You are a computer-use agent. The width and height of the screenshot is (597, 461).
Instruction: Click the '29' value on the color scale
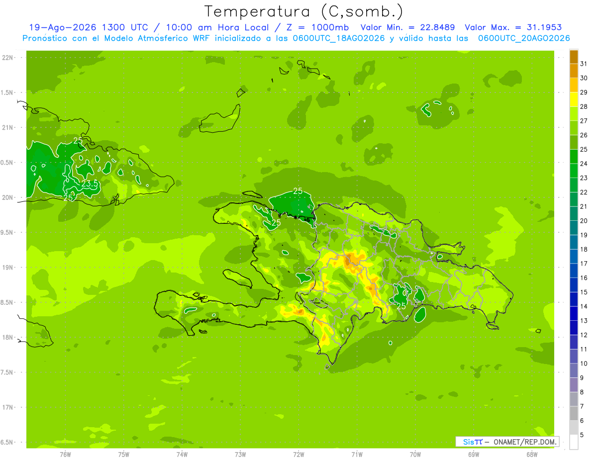pyautogui.click(x=584, y=92)
